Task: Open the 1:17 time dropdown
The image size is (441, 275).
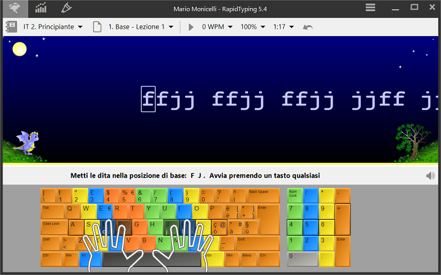Action: [x=284, y=27]
